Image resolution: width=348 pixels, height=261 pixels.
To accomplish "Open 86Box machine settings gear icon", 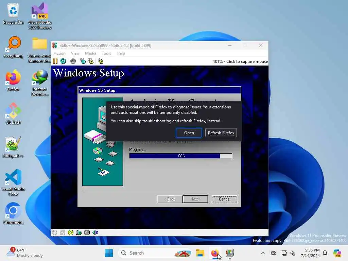I will click(101, 61).
